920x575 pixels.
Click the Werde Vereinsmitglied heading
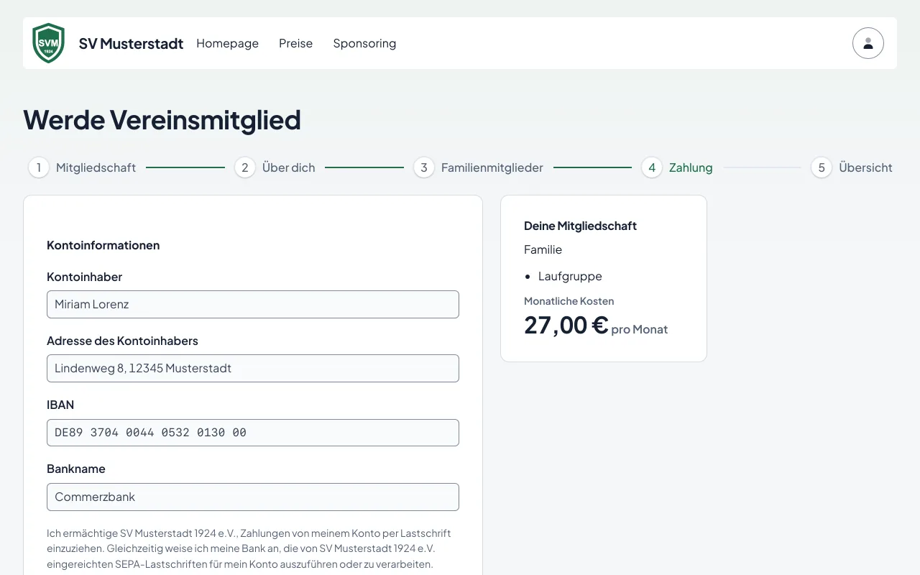[x=162, y=120]
